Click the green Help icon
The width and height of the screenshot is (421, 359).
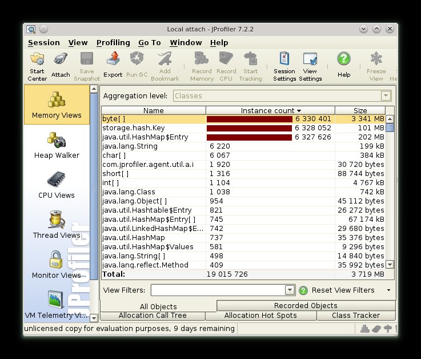pyautogui.click(x=343, y=65)
